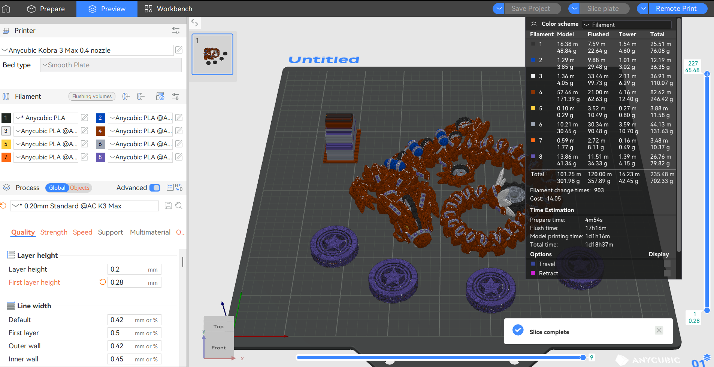
Task: Open filament sync icon
Action: coord(160,97)
